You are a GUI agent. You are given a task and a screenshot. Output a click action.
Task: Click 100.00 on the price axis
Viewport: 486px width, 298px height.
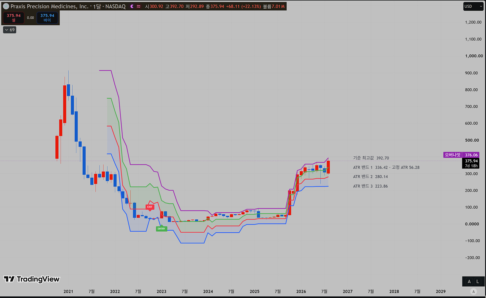(471, 207)
